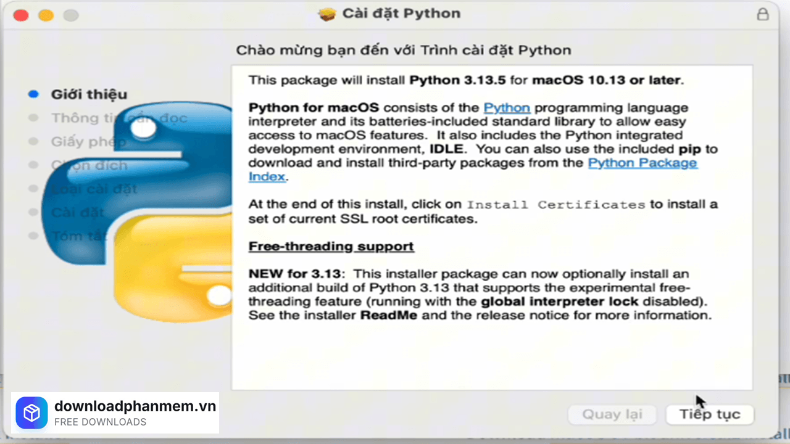Click the downloadphanmem.vn cube logo
This screenshot has height=444, width=790.
tap(31, 413)
